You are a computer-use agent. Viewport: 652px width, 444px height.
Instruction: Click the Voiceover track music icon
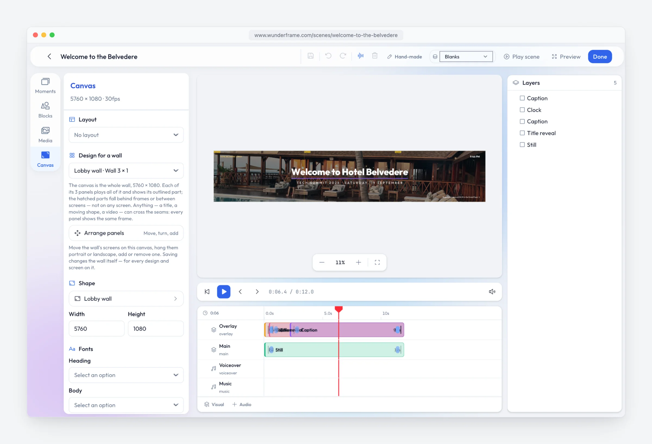[214, 369]
